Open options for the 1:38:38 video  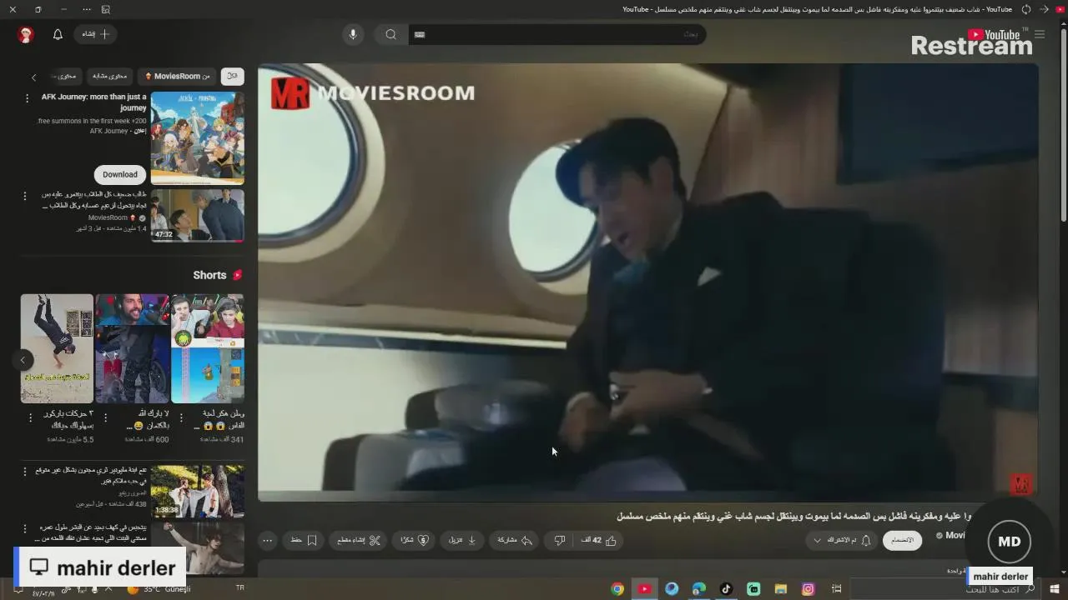[x=24, y=472]
